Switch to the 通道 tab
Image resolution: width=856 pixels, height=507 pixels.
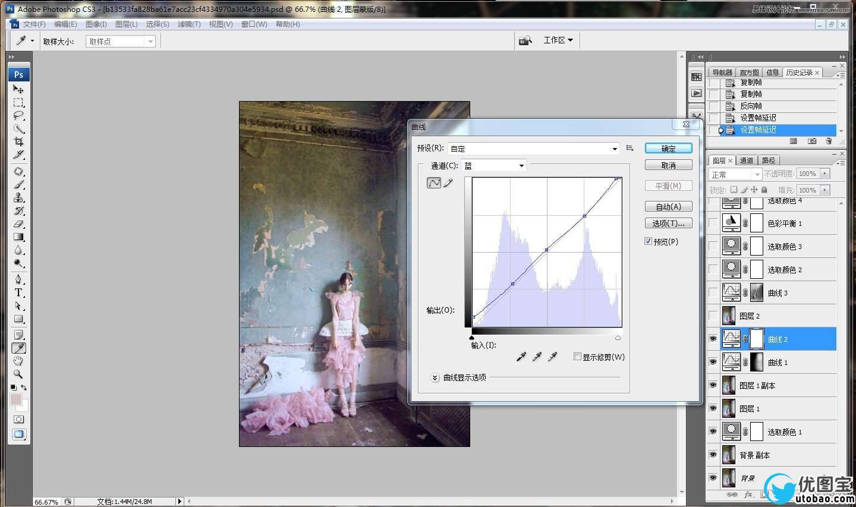(747, 160)
